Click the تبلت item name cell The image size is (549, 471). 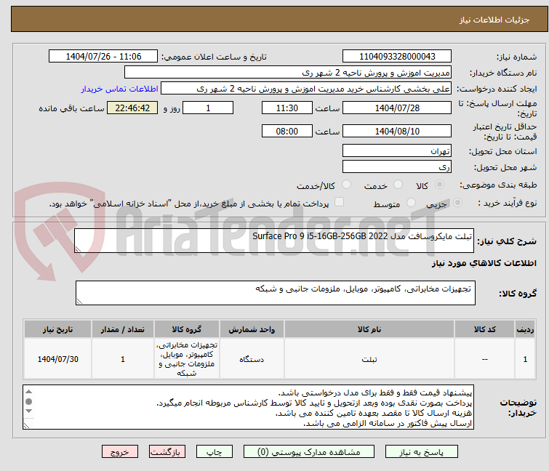[x=369, y=359]
